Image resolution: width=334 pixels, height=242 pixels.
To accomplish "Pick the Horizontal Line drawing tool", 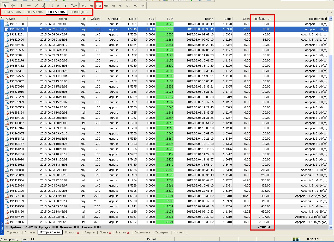I will click(29, 5).
